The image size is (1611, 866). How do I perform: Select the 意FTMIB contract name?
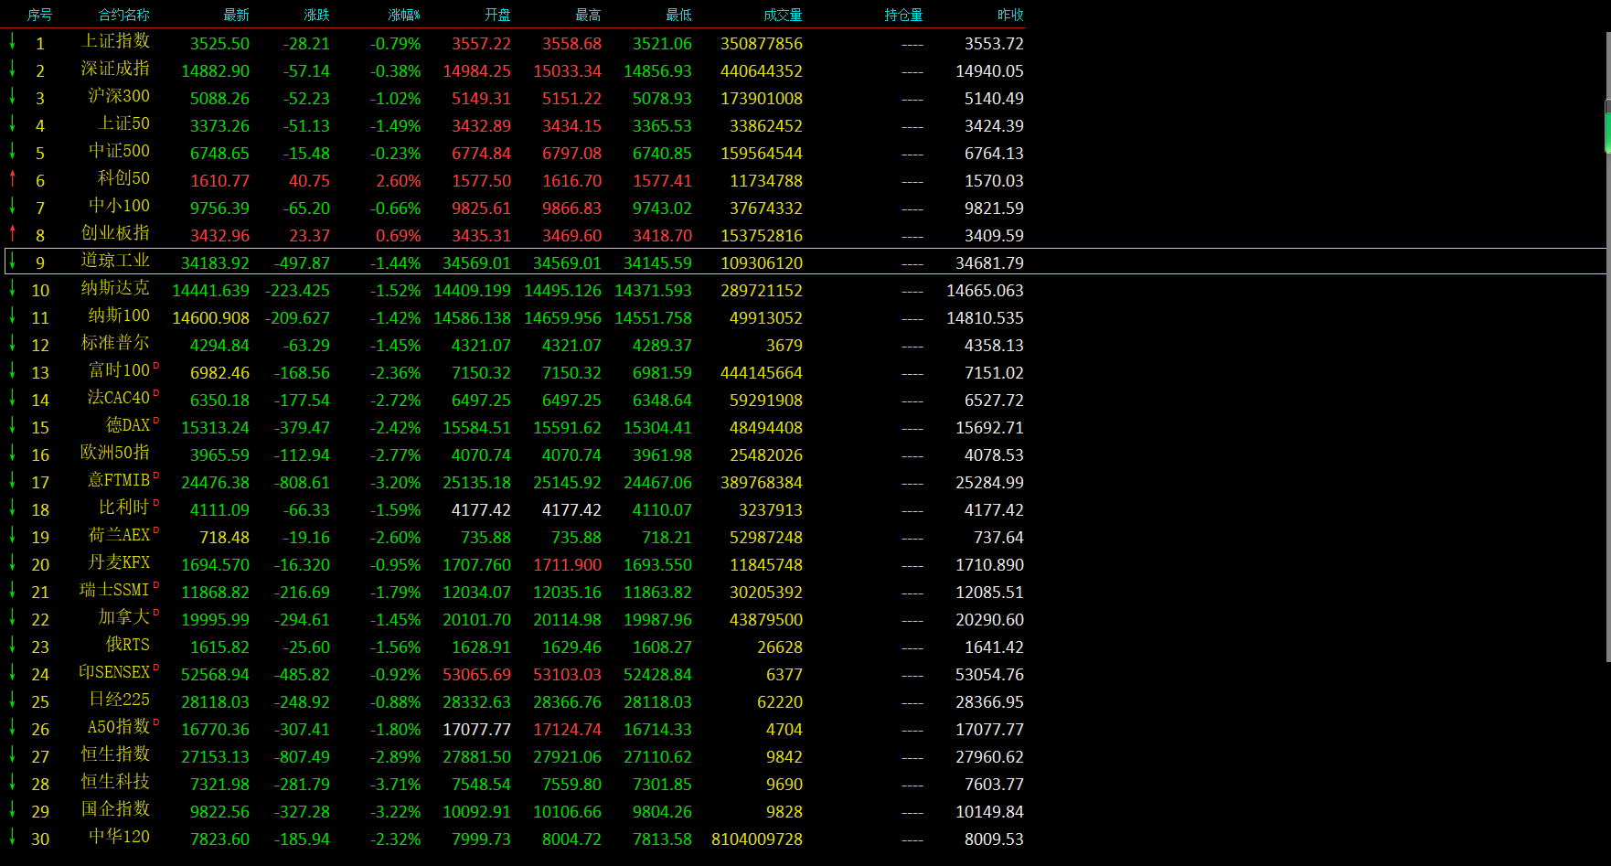(x=119, y=480)
